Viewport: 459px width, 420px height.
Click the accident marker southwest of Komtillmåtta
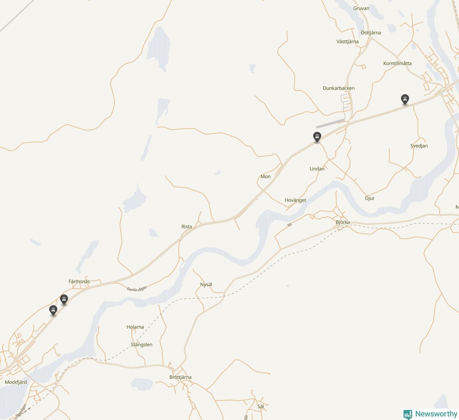[x=405, y=100]
